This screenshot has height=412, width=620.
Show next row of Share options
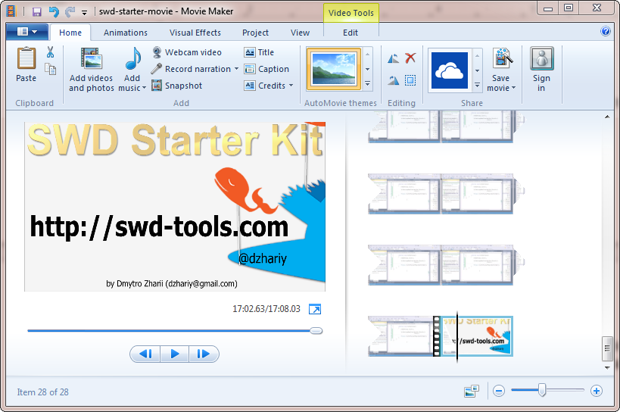[x=477, y=70]
